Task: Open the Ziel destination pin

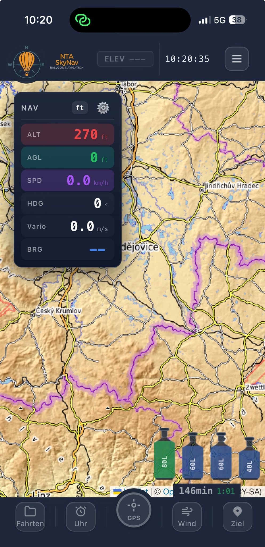Action: (x=237, y=517)
